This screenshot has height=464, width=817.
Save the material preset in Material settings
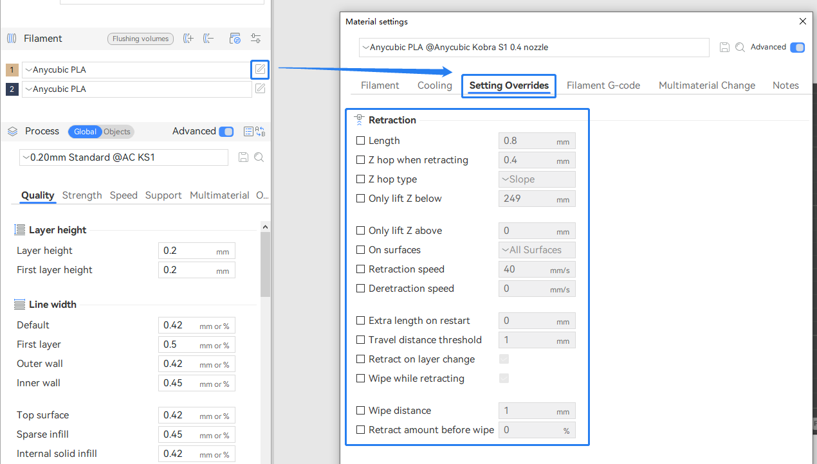(x=724, y=48)
